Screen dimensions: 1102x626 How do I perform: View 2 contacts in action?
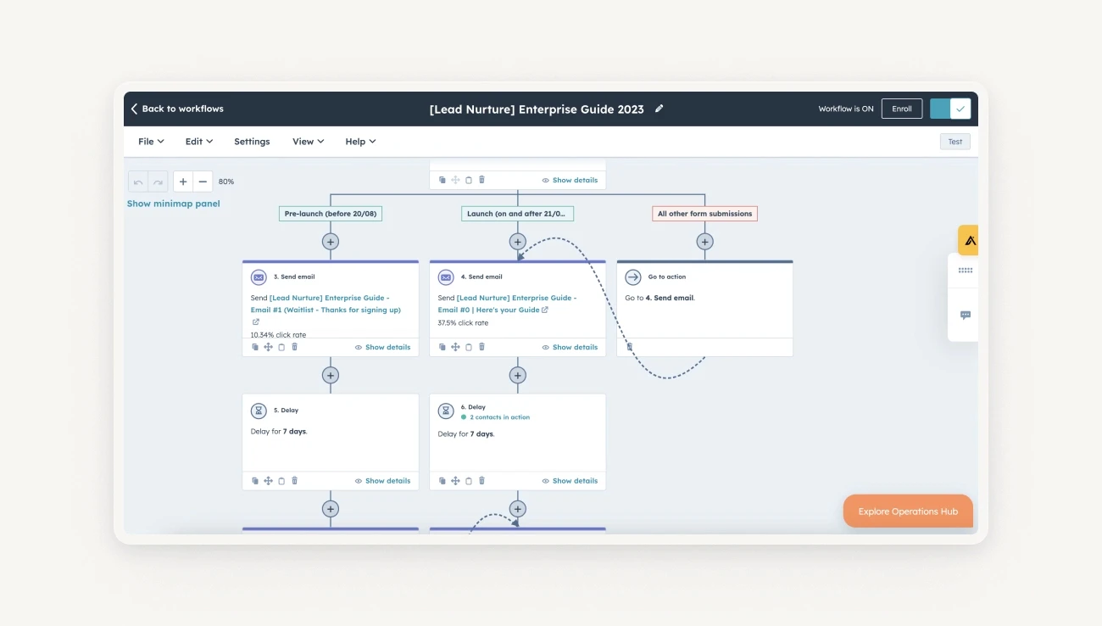[500, 417]
